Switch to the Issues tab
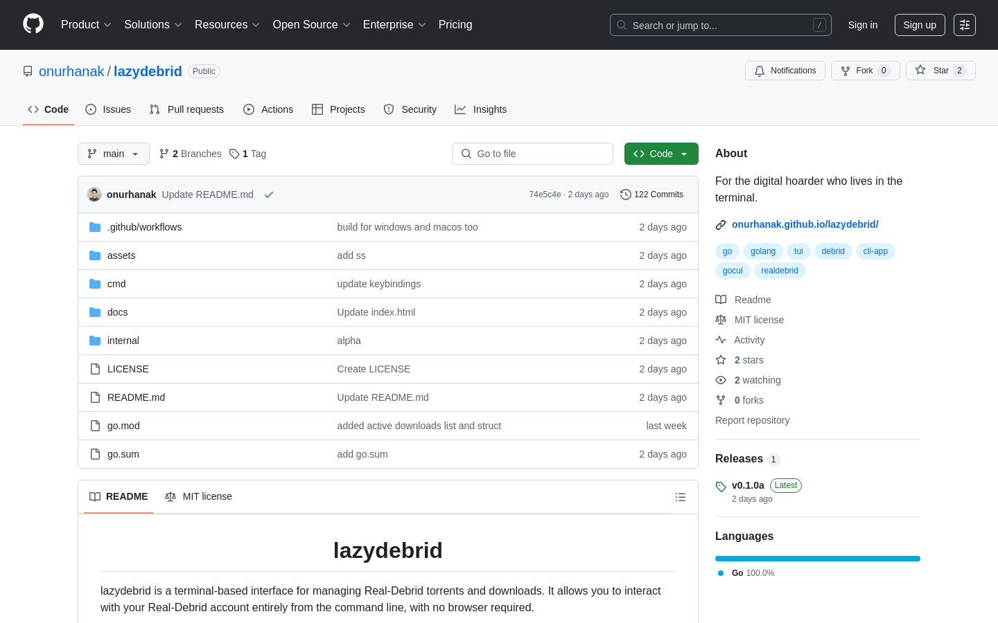 pyautogui.click(x=108, y=109)
